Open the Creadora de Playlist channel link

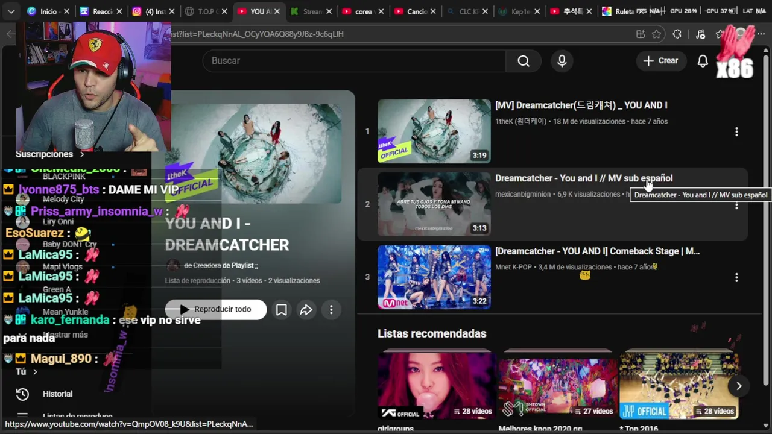(221, 266)
